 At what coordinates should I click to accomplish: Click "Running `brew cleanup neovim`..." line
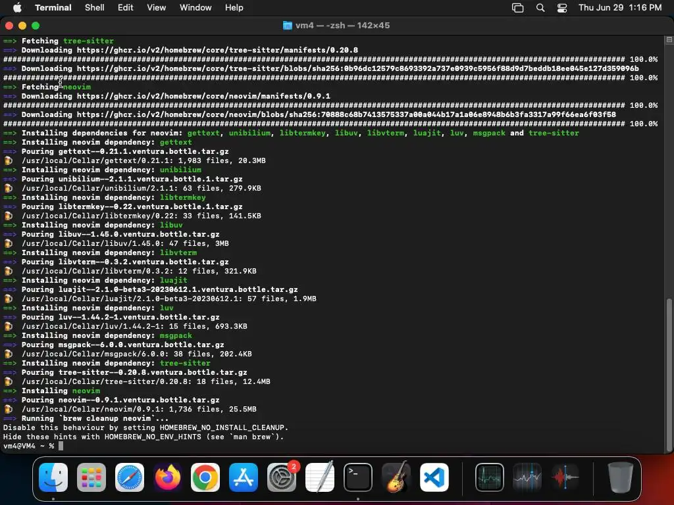click(95, 418)
